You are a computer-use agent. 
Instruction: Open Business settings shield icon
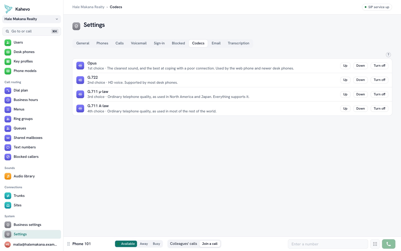click(8, 225)
